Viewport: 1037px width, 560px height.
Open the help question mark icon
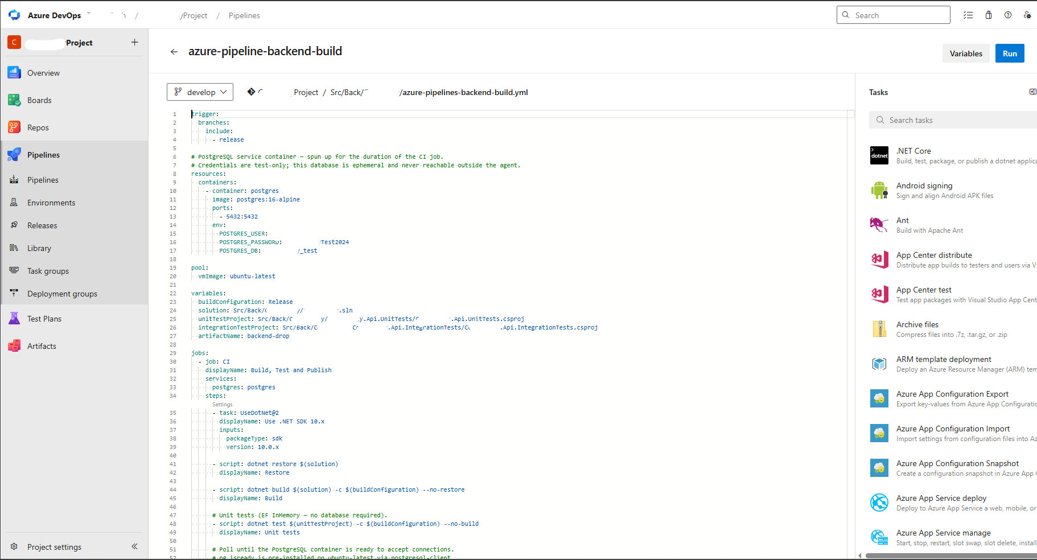(x=1008, y=15)
